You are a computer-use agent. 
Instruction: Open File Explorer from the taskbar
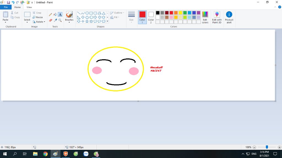click(x=35, y=154)
